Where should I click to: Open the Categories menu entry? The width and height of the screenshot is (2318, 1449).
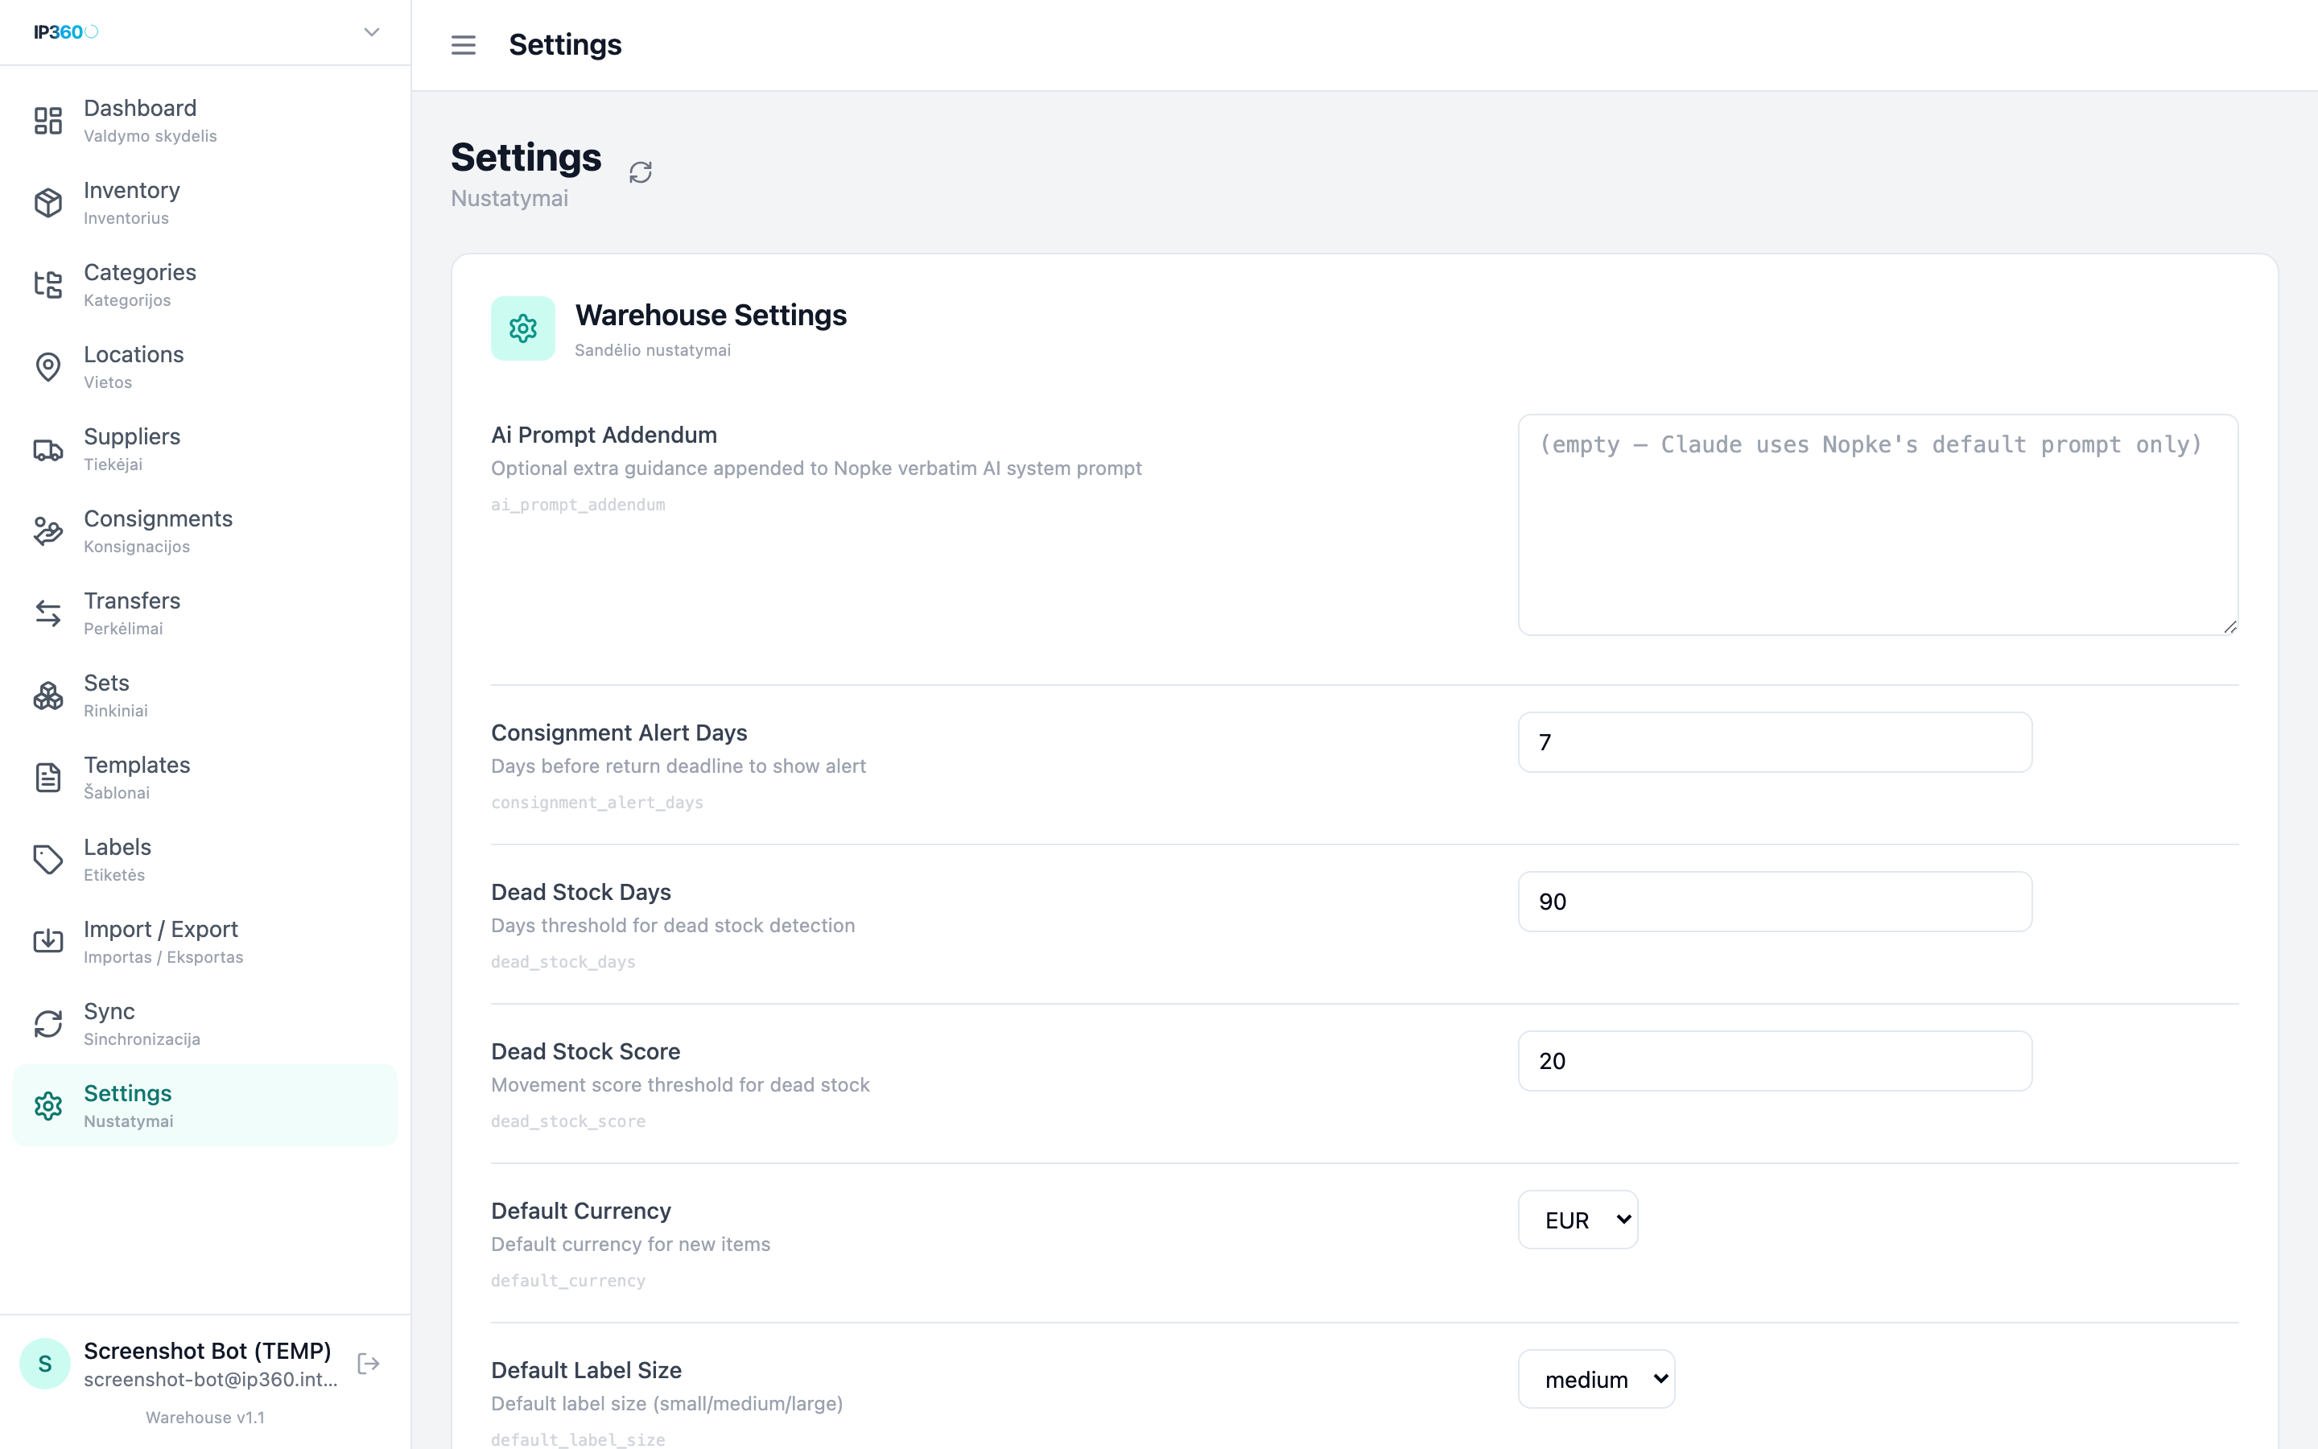(205, 285)
